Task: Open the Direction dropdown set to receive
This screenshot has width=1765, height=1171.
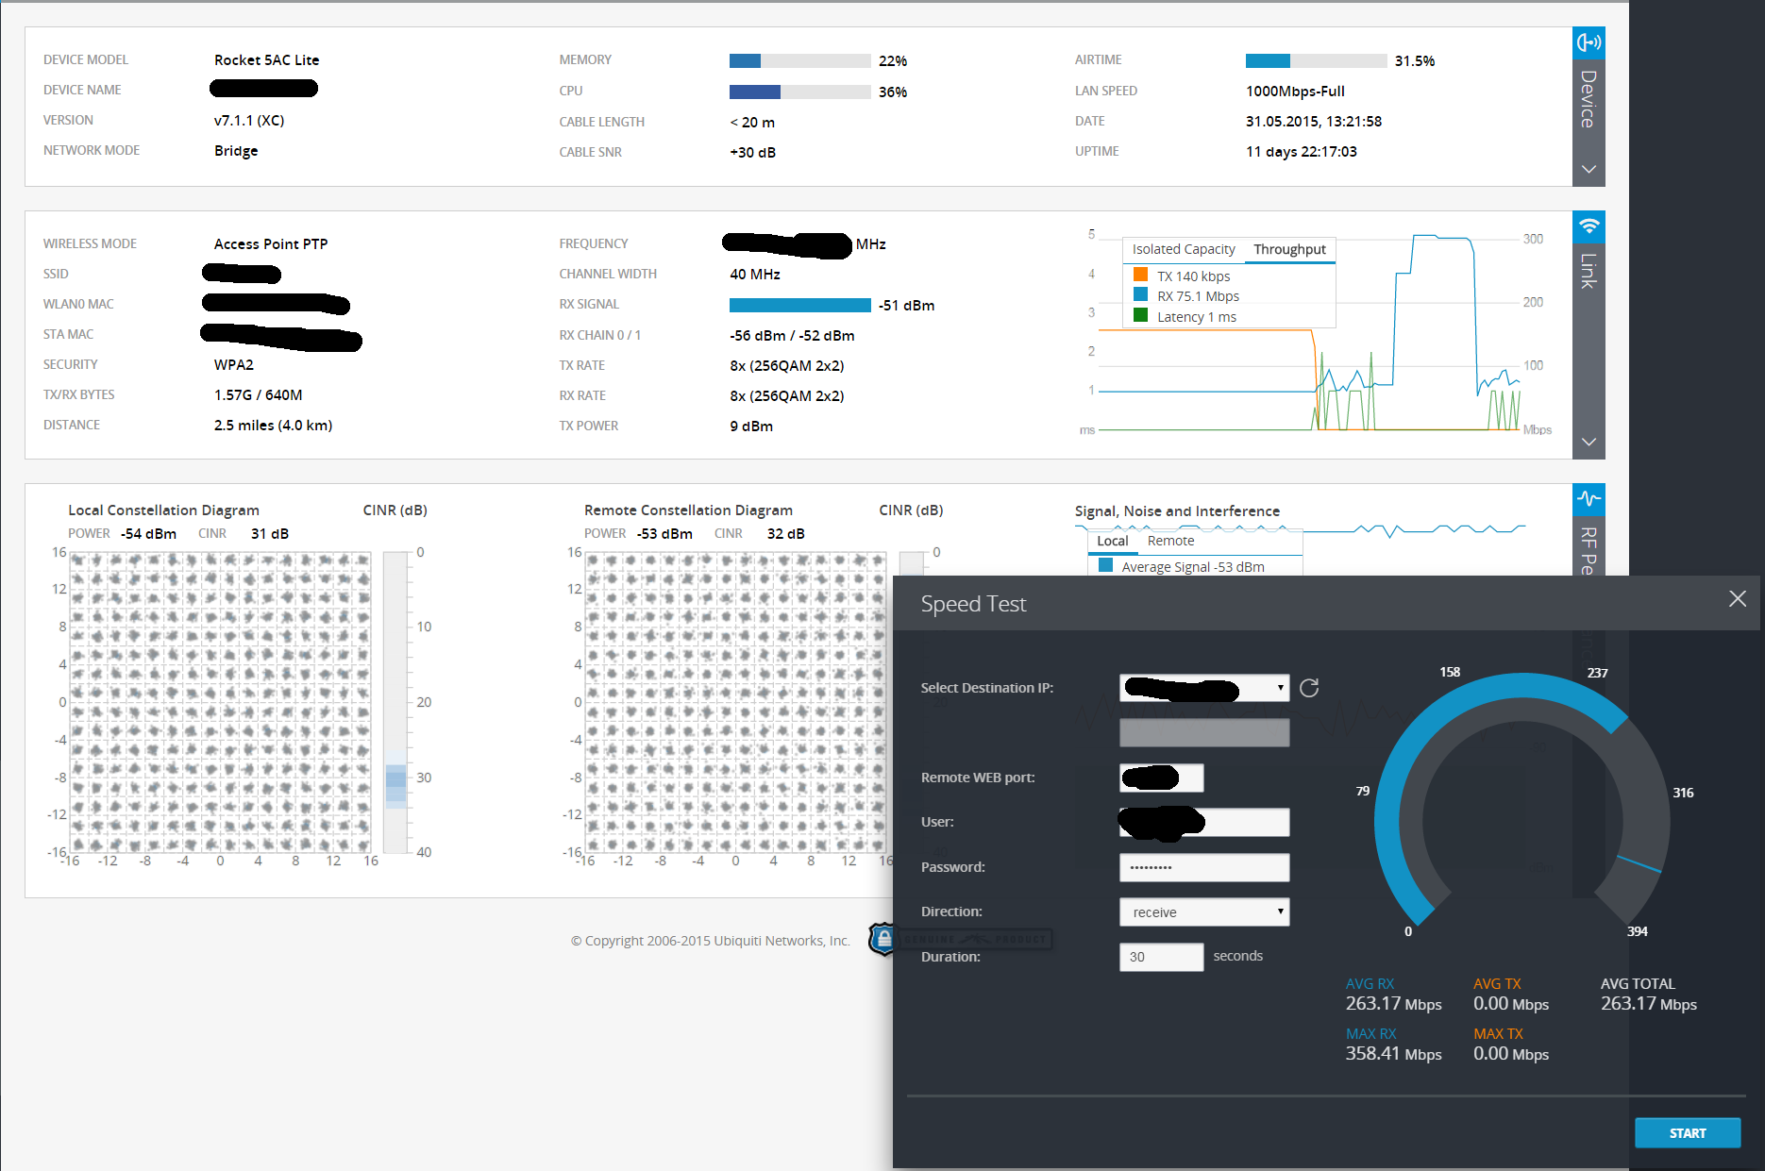Action: 1204,912
